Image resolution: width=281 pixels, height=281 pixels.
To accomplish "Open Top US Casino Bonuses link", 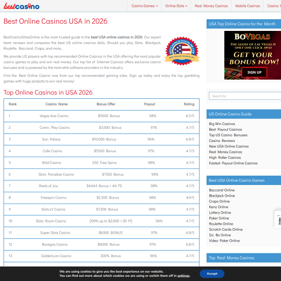I will pos(228,135).
